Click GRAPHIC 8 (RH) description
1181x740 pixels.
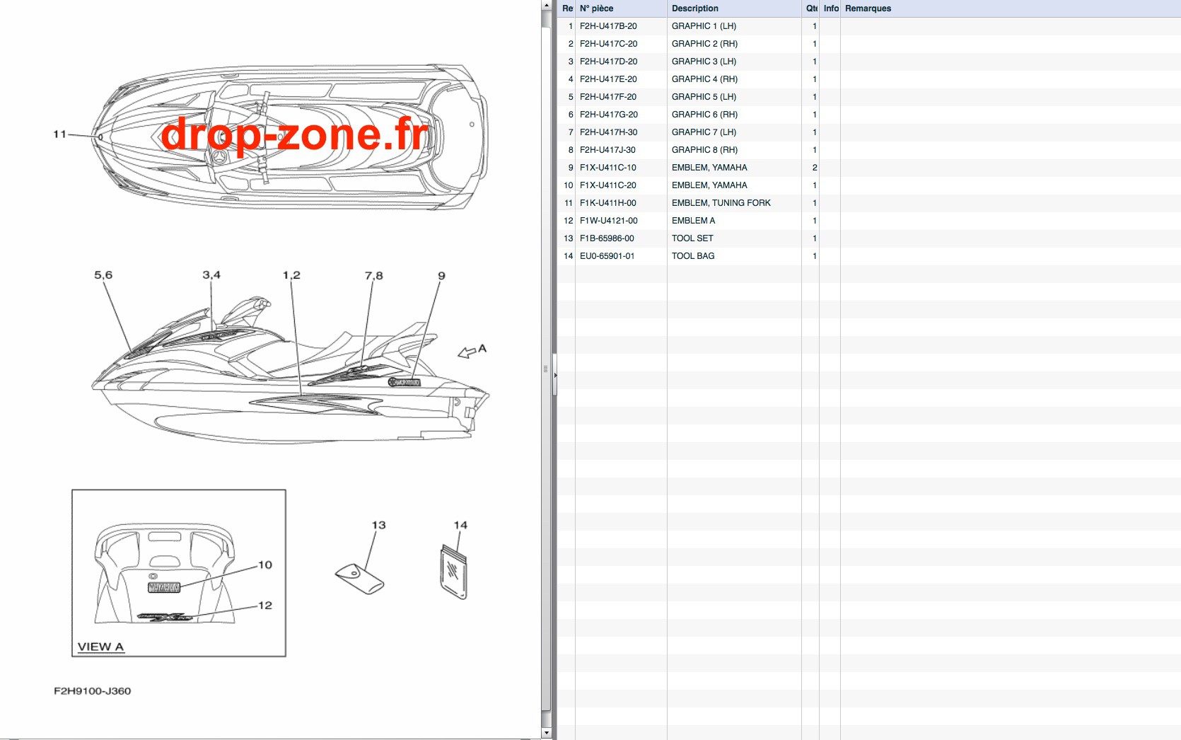(704, 150)
